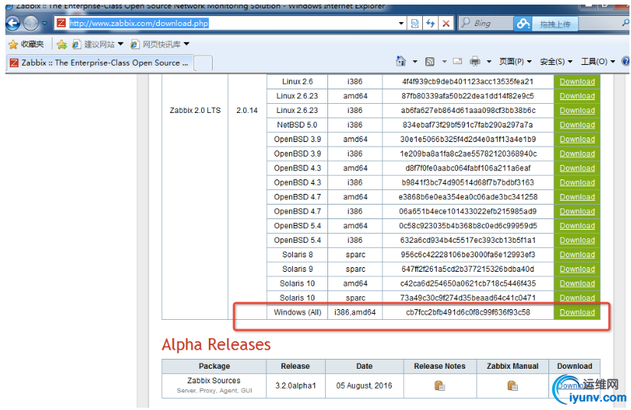Open the 页面(P) page menu
Image resolution: width=631 pixels, height=410 pixels.
point(515,61)
